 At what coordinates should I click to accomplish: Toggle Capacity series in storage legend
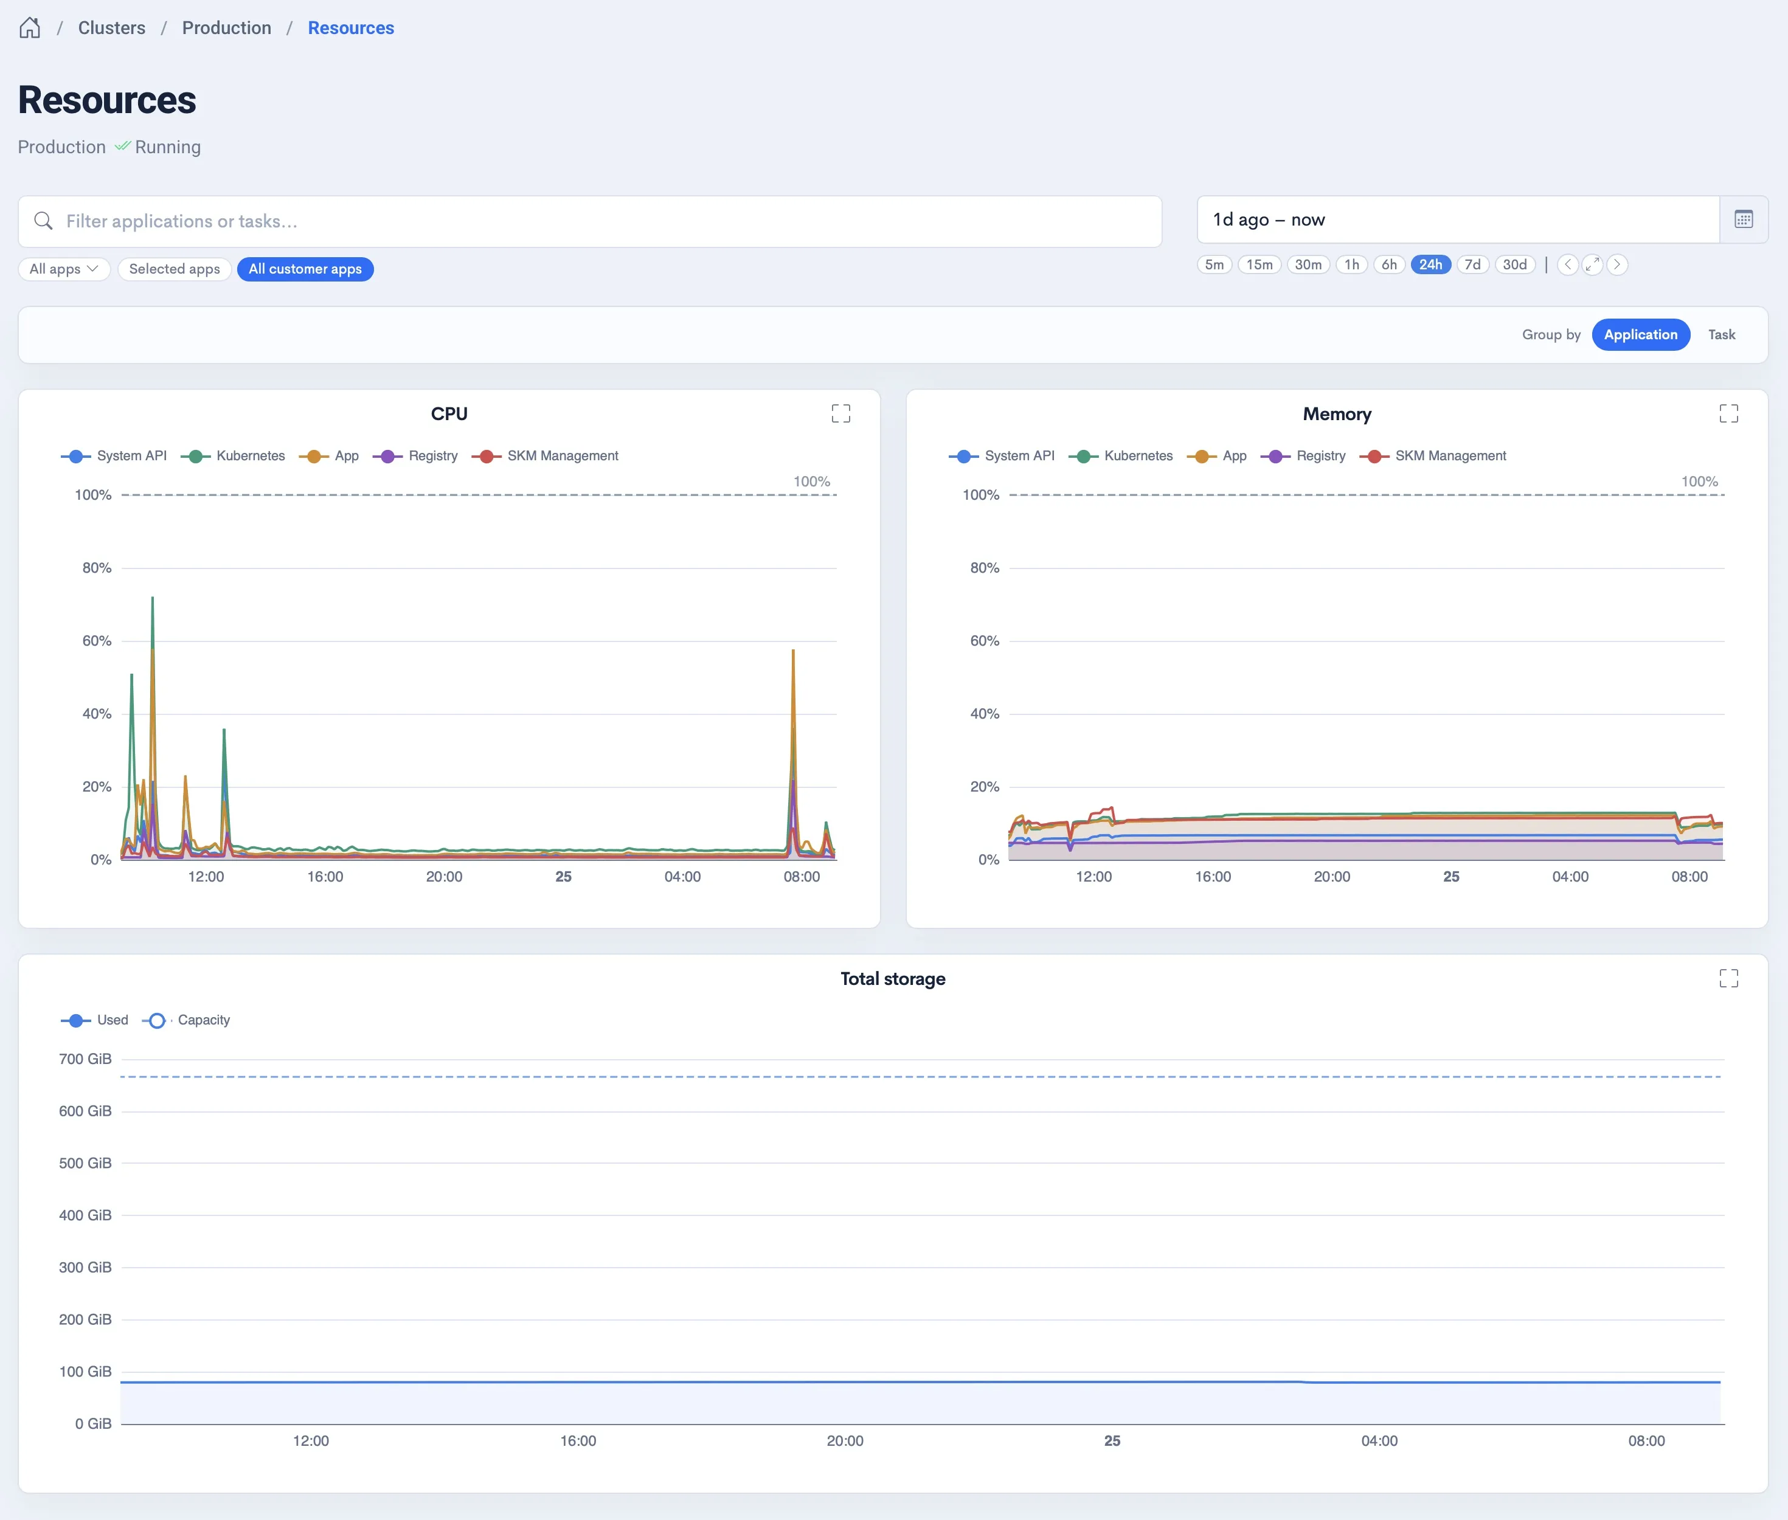186,1020
